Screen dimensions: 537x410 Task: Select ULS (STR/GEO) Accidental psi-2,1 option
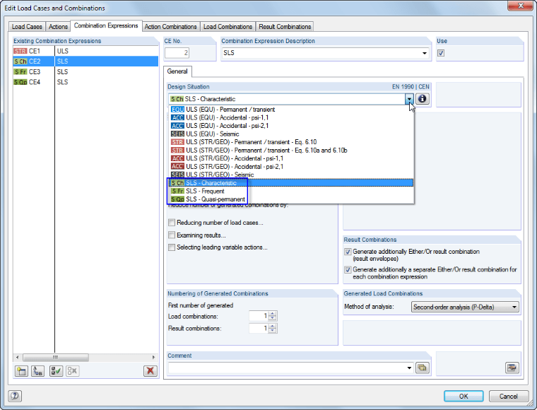click(x=291, y=167)
